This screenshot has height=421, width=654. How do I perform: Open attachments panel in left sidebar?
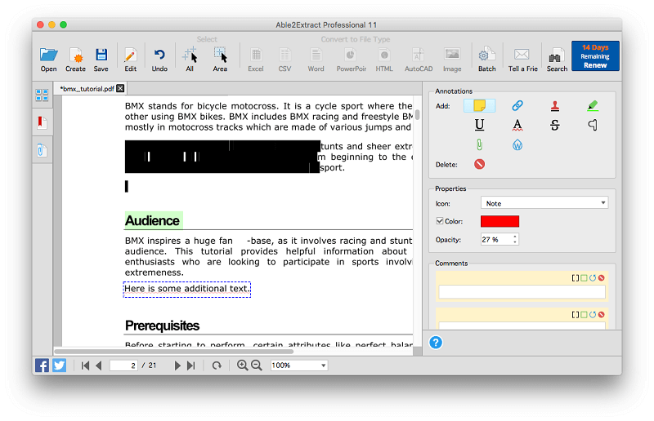pos(42,150)
